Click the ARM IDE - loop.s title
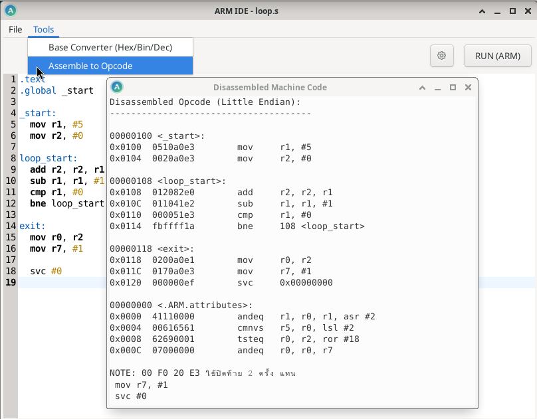Viewport: 537px width, 419px height. pos(247,11)
